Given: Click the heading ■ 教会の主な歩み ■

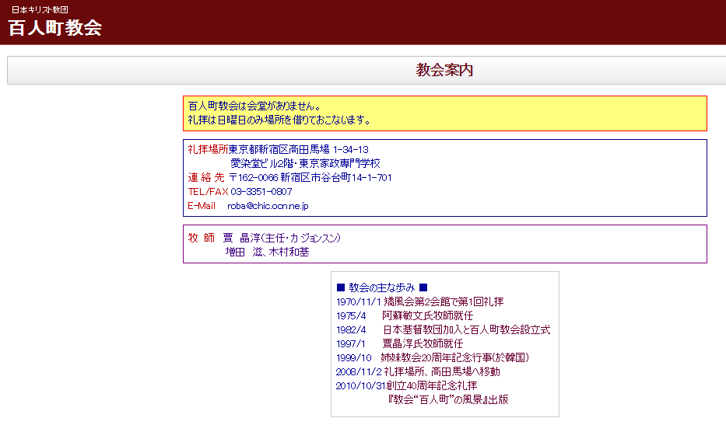Looking at the screenshot, I should 382,287.
